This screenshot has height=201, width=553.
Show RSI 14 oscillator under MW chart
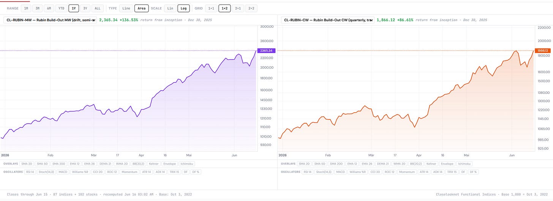[30, 172]
